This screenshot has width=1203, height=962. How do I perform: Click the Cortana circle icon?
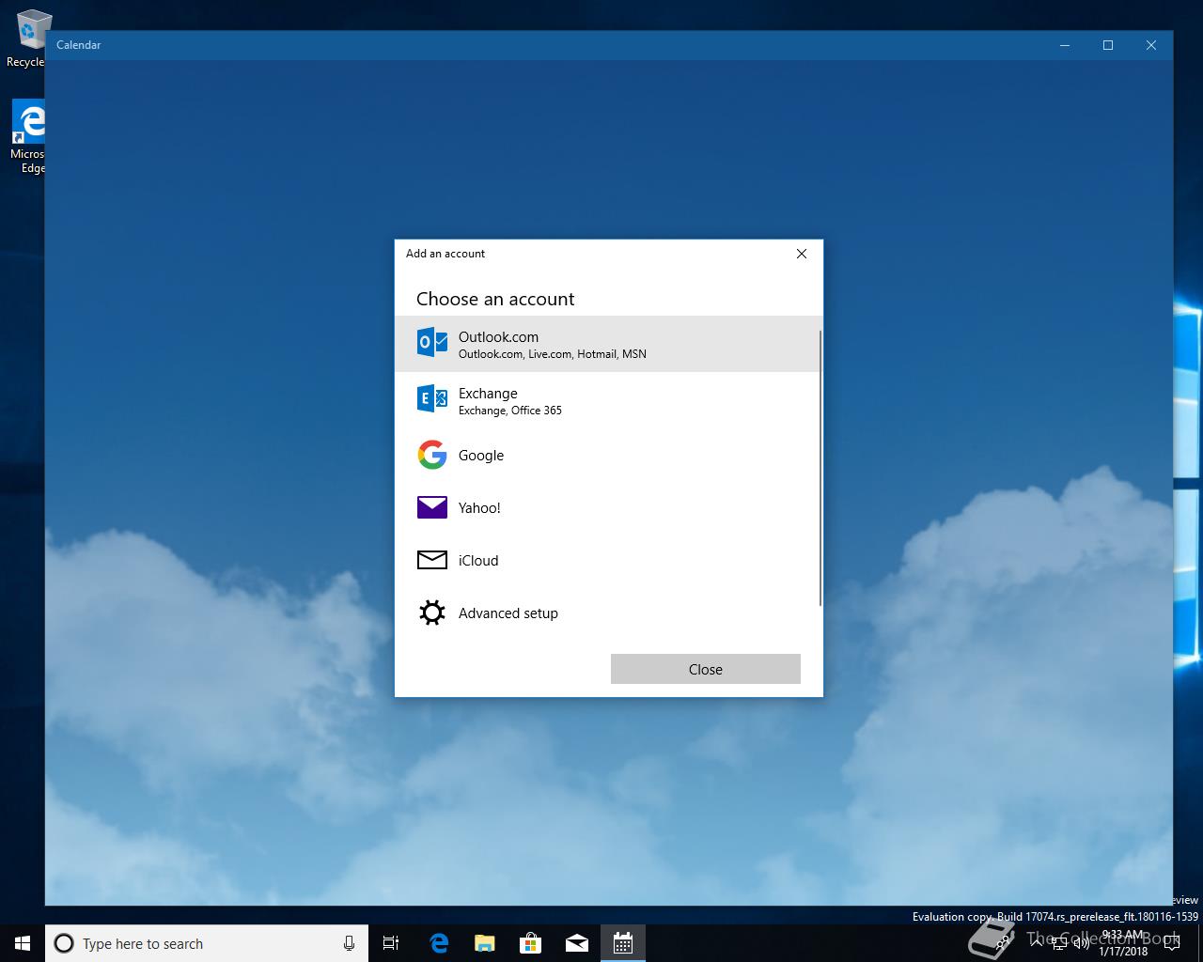(x=64, y=943)
